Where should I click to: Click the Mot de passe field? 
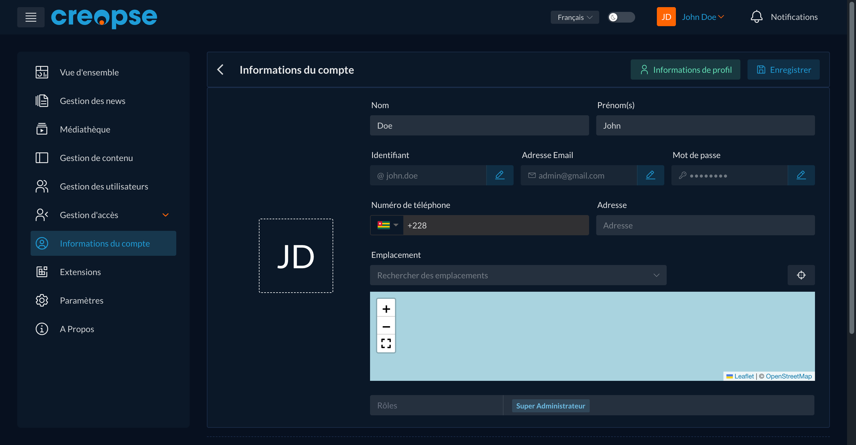tap(729, 175)
